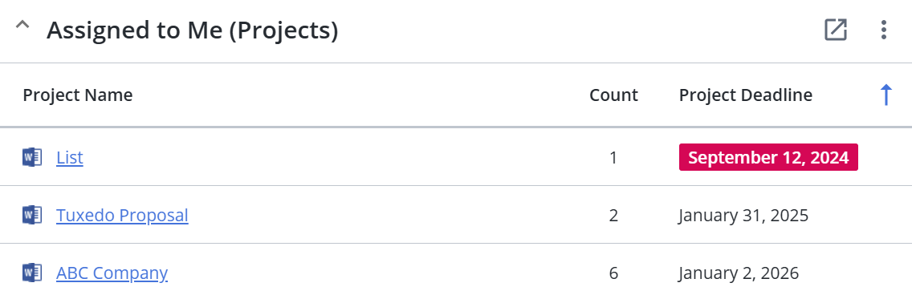This screenshot has width=912, height=295.
Task: Collapse the Assigned to Me panel chevron
Action: 22,26
